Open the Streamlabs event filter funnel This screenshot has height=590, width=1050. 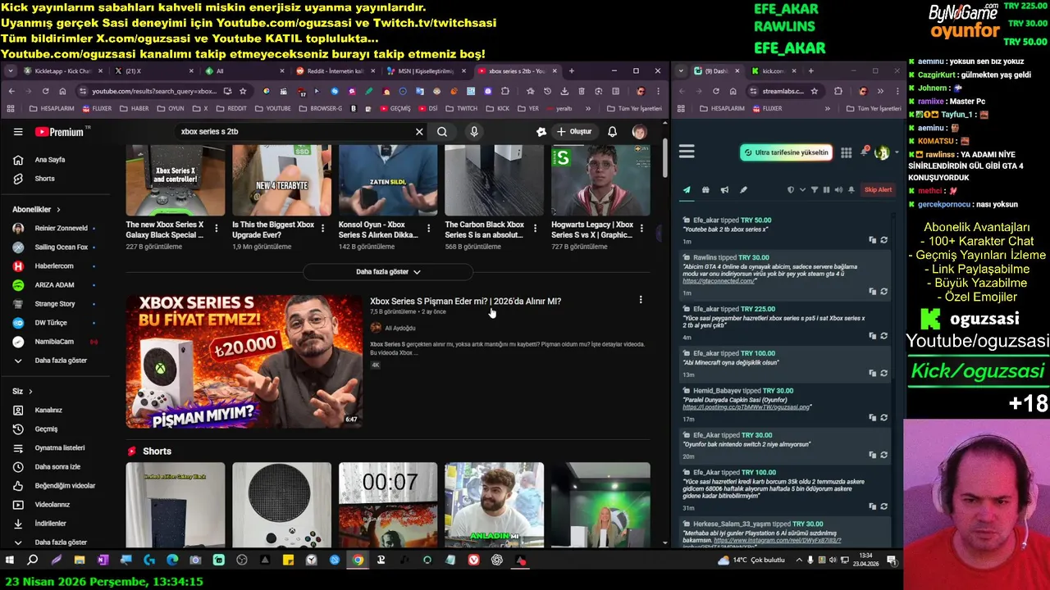[x=814, y=190]
